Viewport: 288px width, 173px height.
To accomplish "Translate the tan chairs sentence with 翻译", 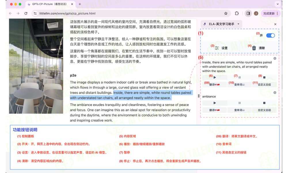I will [215, 84].
